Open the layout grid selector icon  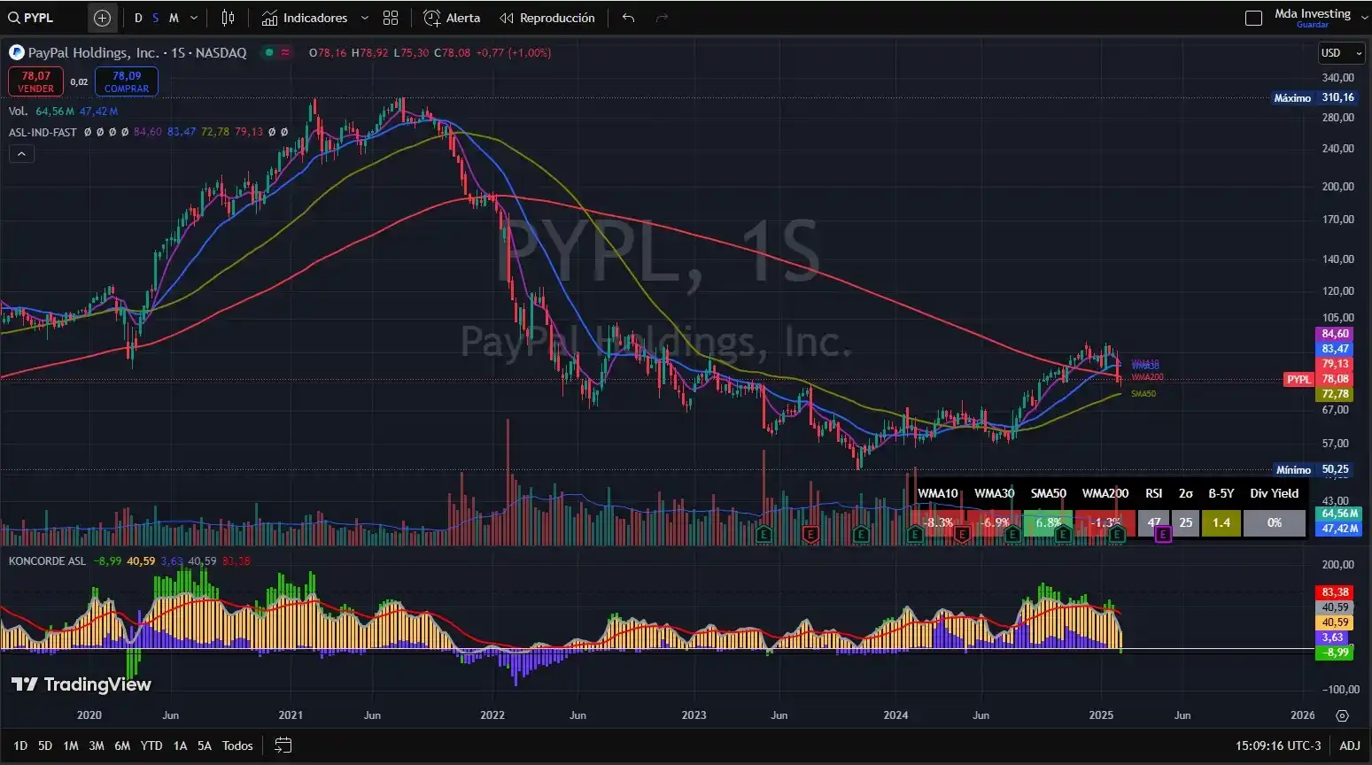tap(391, 18)
